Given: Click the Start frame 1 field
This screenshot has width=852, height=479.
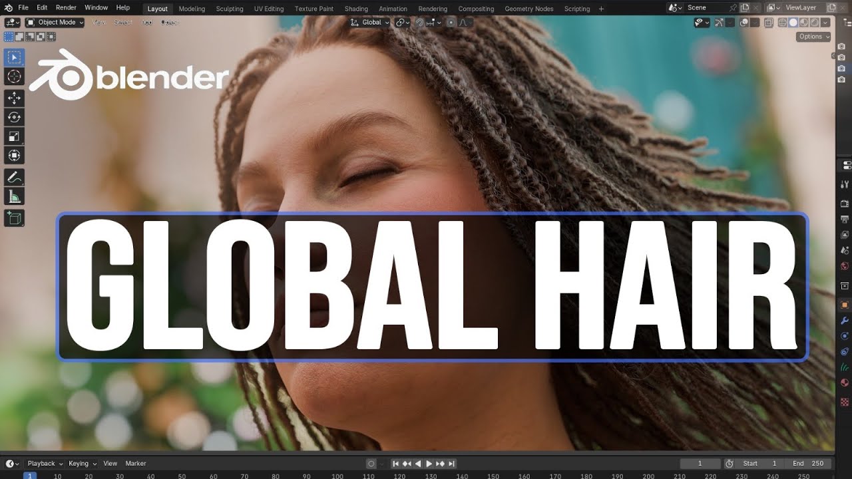Looking at the screenshot, I should click(759, 464).
